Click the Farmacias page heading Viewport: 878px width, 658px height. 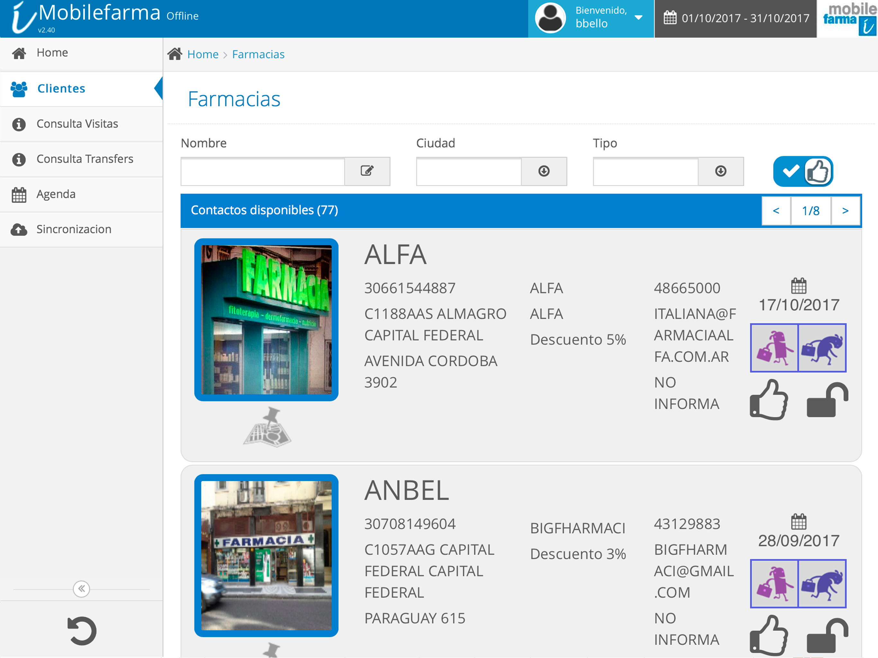point(234,99)
